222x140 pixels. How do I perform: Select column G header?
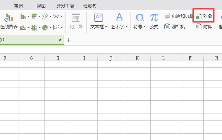click(32, 58)
